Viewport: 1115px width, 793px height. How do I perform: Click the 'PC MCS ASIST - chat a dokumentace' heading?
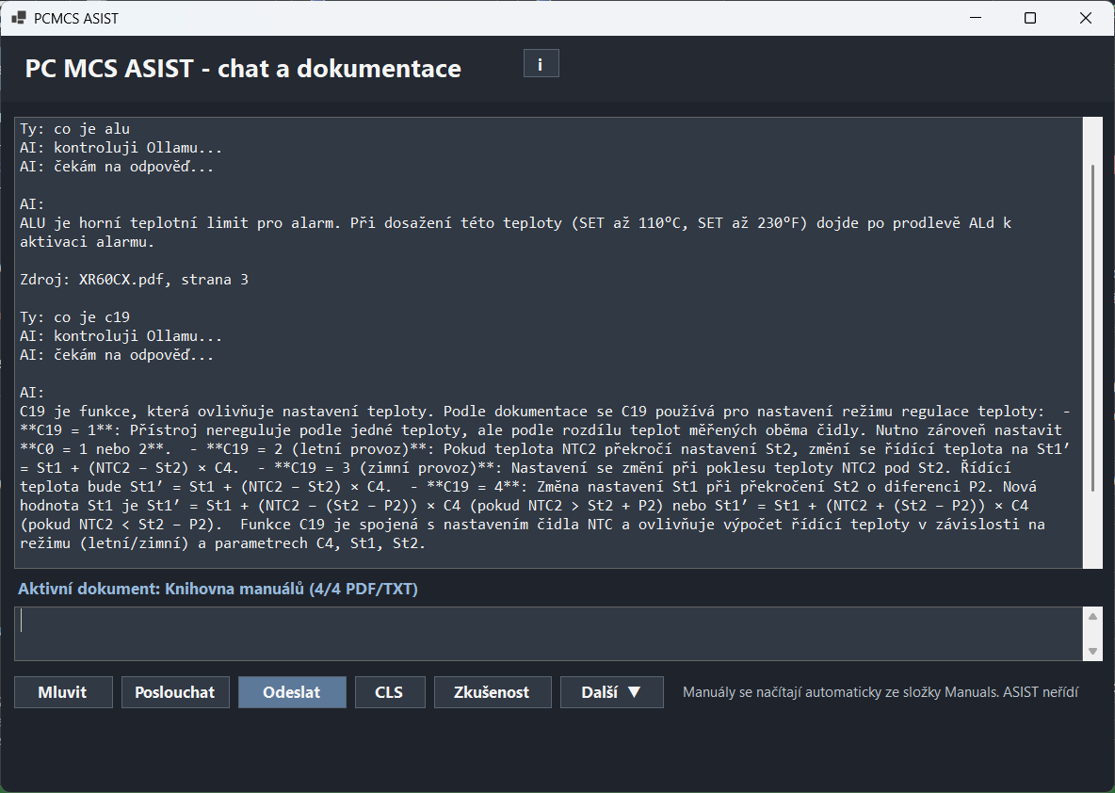(x=243, y=68)
